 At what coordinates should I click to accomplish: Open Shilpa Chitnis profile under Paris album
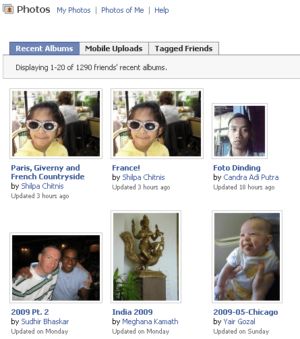(x=42, y=186)
